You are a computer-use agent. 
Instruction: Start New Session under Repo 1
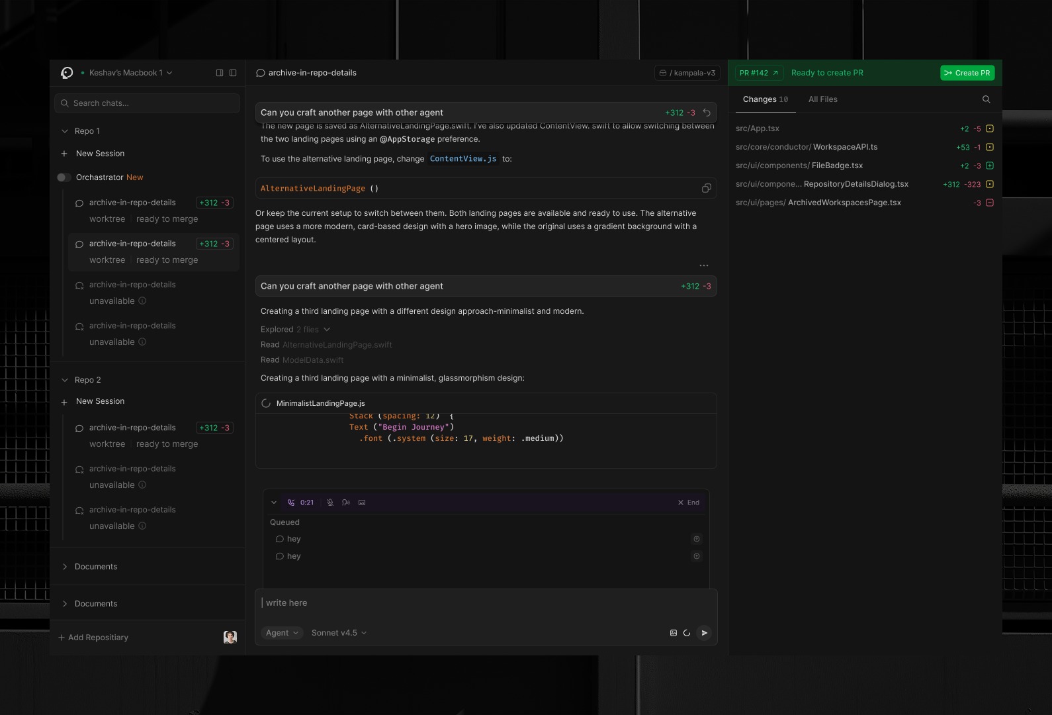coord(100,154)
